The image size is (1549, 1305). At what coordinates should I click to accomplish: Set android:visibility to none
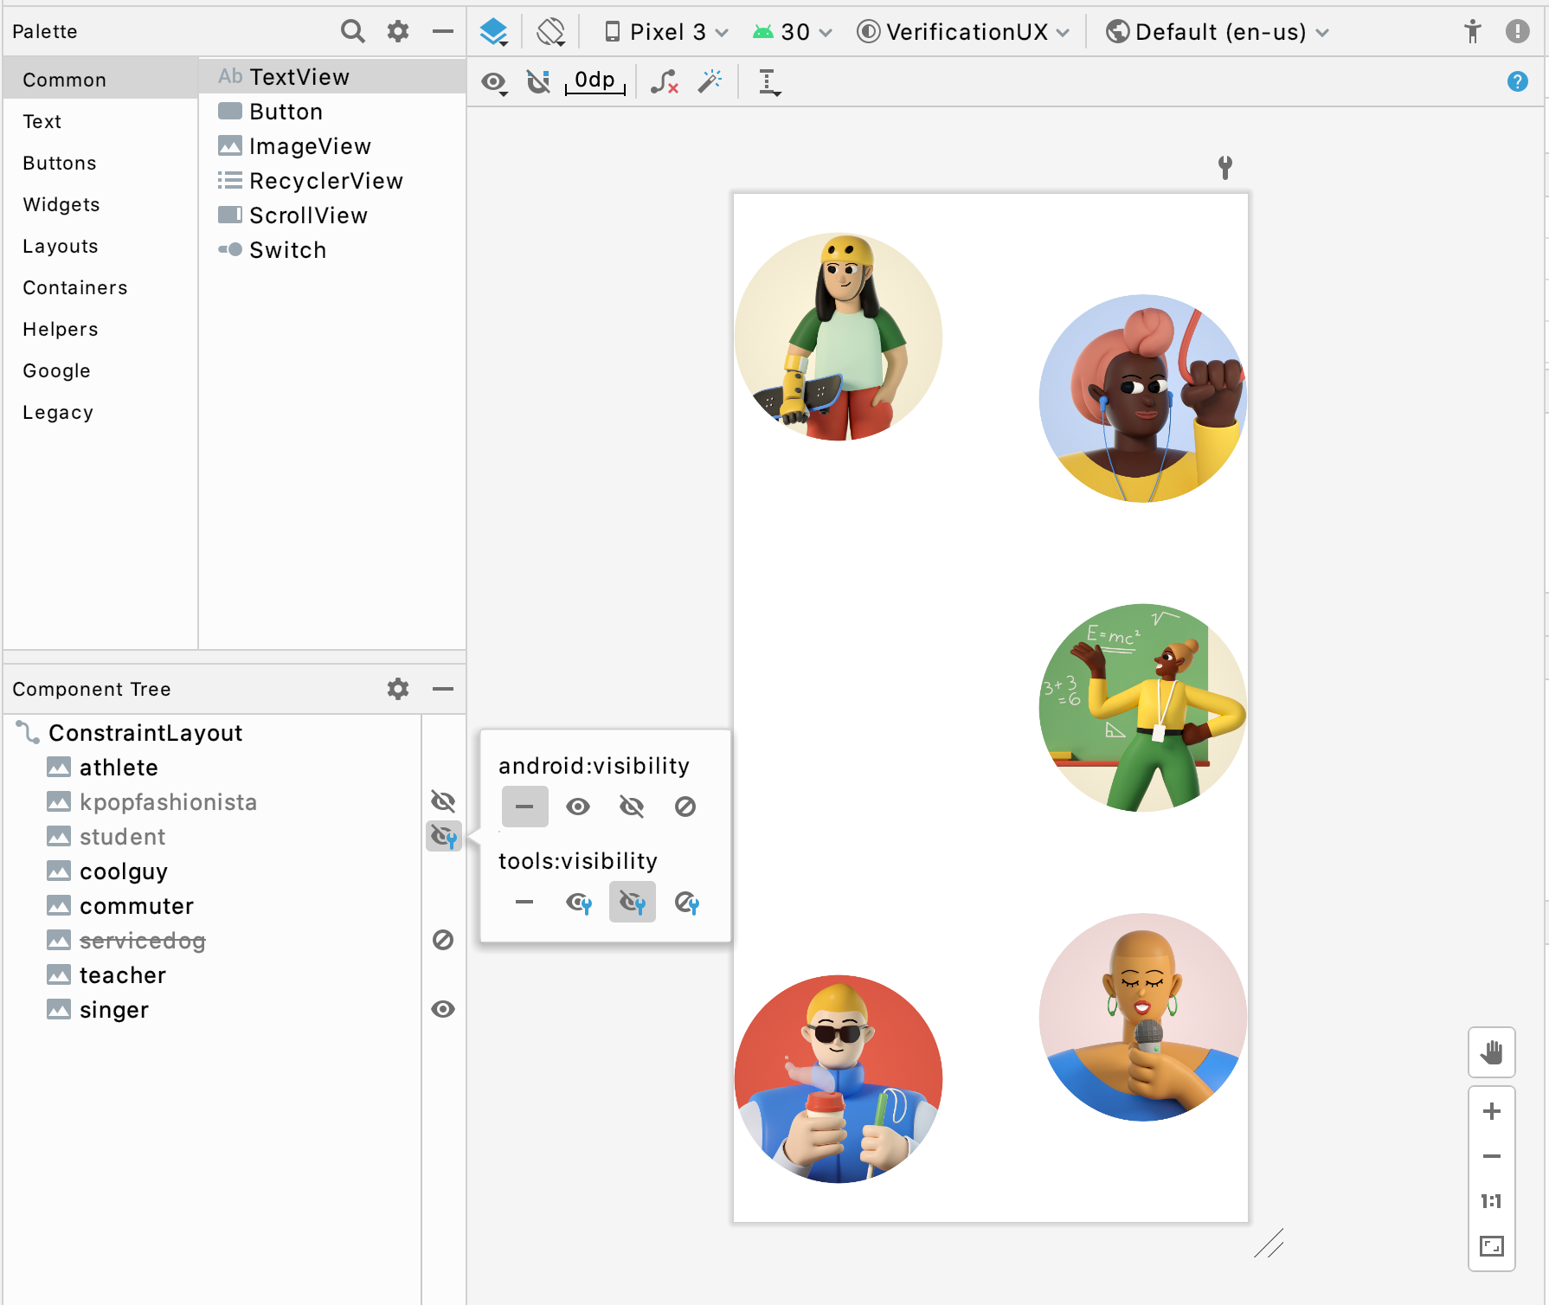point(525,807)
